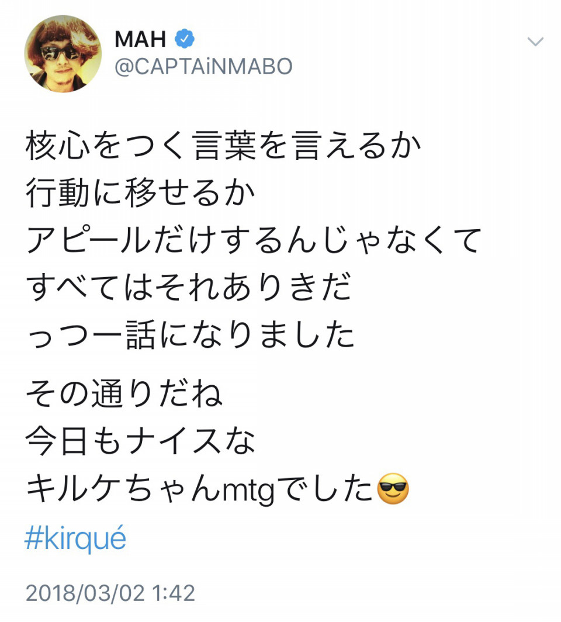561x622 pixels.
Task: Select the line その通りだね
Action: tap(124, 393)
